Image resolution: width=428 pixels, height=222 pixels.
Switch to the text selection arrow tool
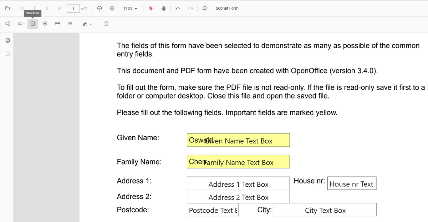150,8
